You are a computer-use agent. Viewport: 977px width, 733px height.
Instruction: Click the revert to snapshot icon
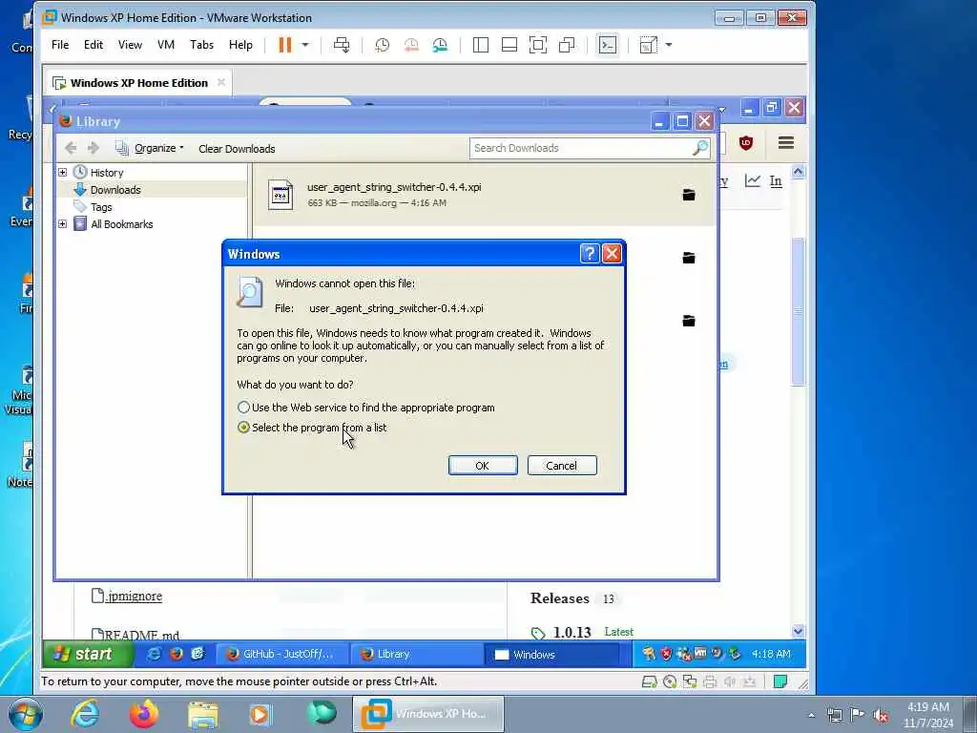(411, 45)
